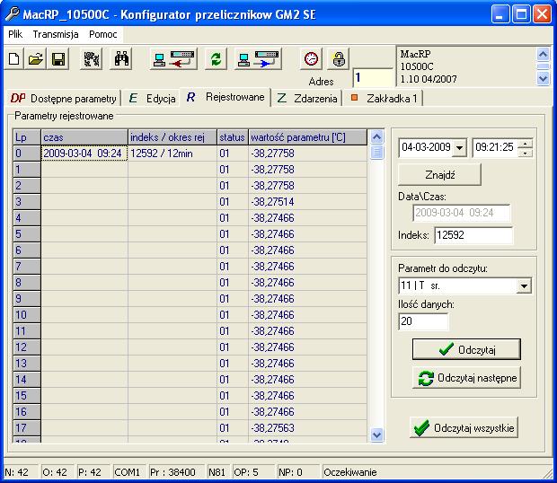Viewport: 557px width, 483px height.
Task: Open the Zdarzenia tab
Action: click(x=307, y=98)
